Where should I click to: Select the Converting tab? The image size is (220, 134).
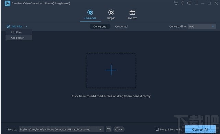(x=100, y=27)
